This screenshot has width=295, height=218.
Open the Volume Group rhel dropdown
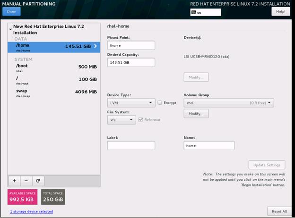[229, 103]
